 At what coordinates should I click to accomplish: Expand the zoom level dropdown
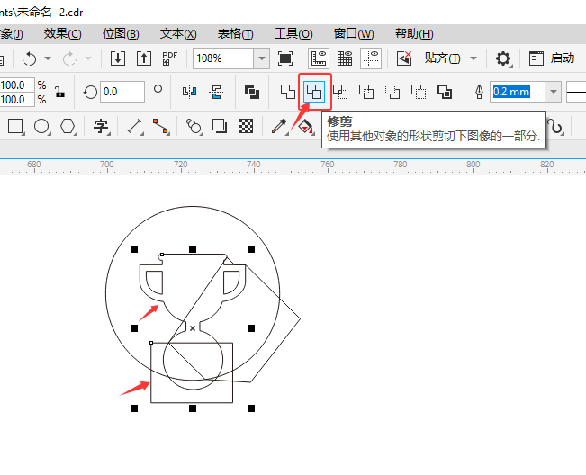pyautogui.click(x=262, y=58)
